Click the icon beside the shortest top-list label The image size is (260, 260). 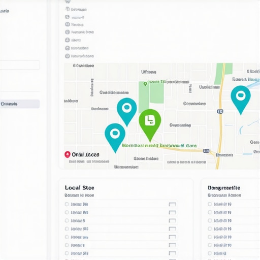[x=68, y=40]
